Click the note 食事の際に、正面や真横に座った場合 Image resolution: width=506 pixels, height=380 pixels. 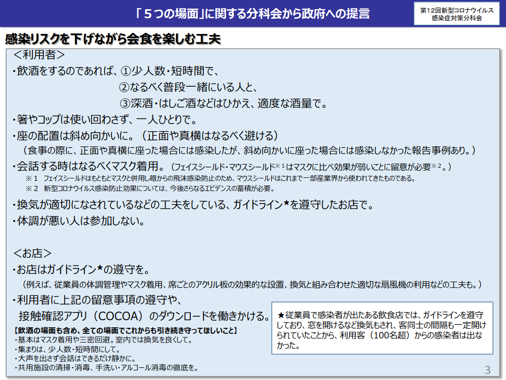[x=249, y=150]
